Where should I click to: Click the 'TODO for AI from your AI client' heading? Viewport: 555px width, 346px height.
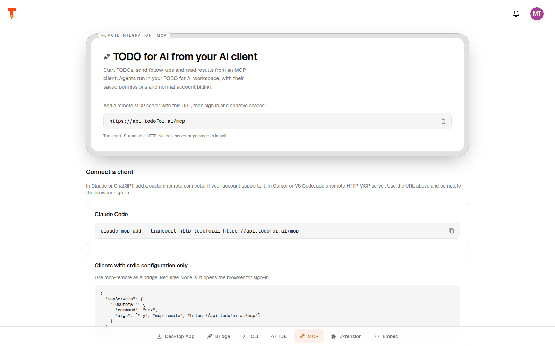185,57
